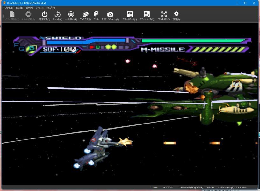Click the green boss health bar
This screenshot has height=191, width=260.
(x=193, y=41)
